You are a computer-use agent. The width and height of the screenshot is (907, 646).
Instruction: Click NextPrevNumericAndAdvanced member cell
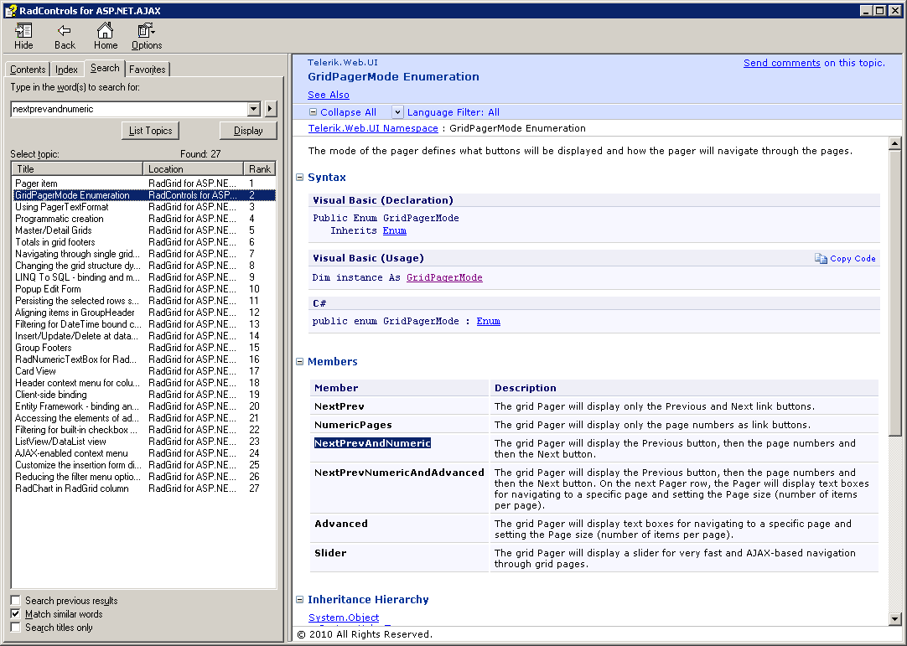pyautogui.click(x=399, y=488)
